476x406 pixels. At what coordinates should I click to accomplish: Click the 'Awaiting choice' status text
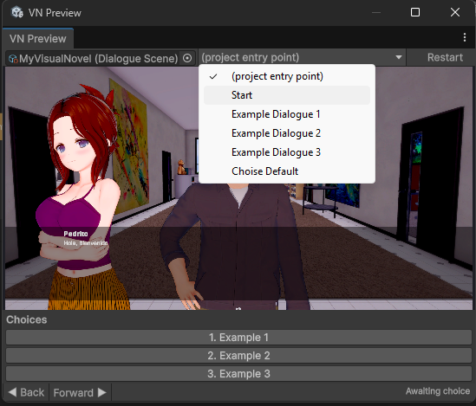pyautogui.click(x=438, y=391)
